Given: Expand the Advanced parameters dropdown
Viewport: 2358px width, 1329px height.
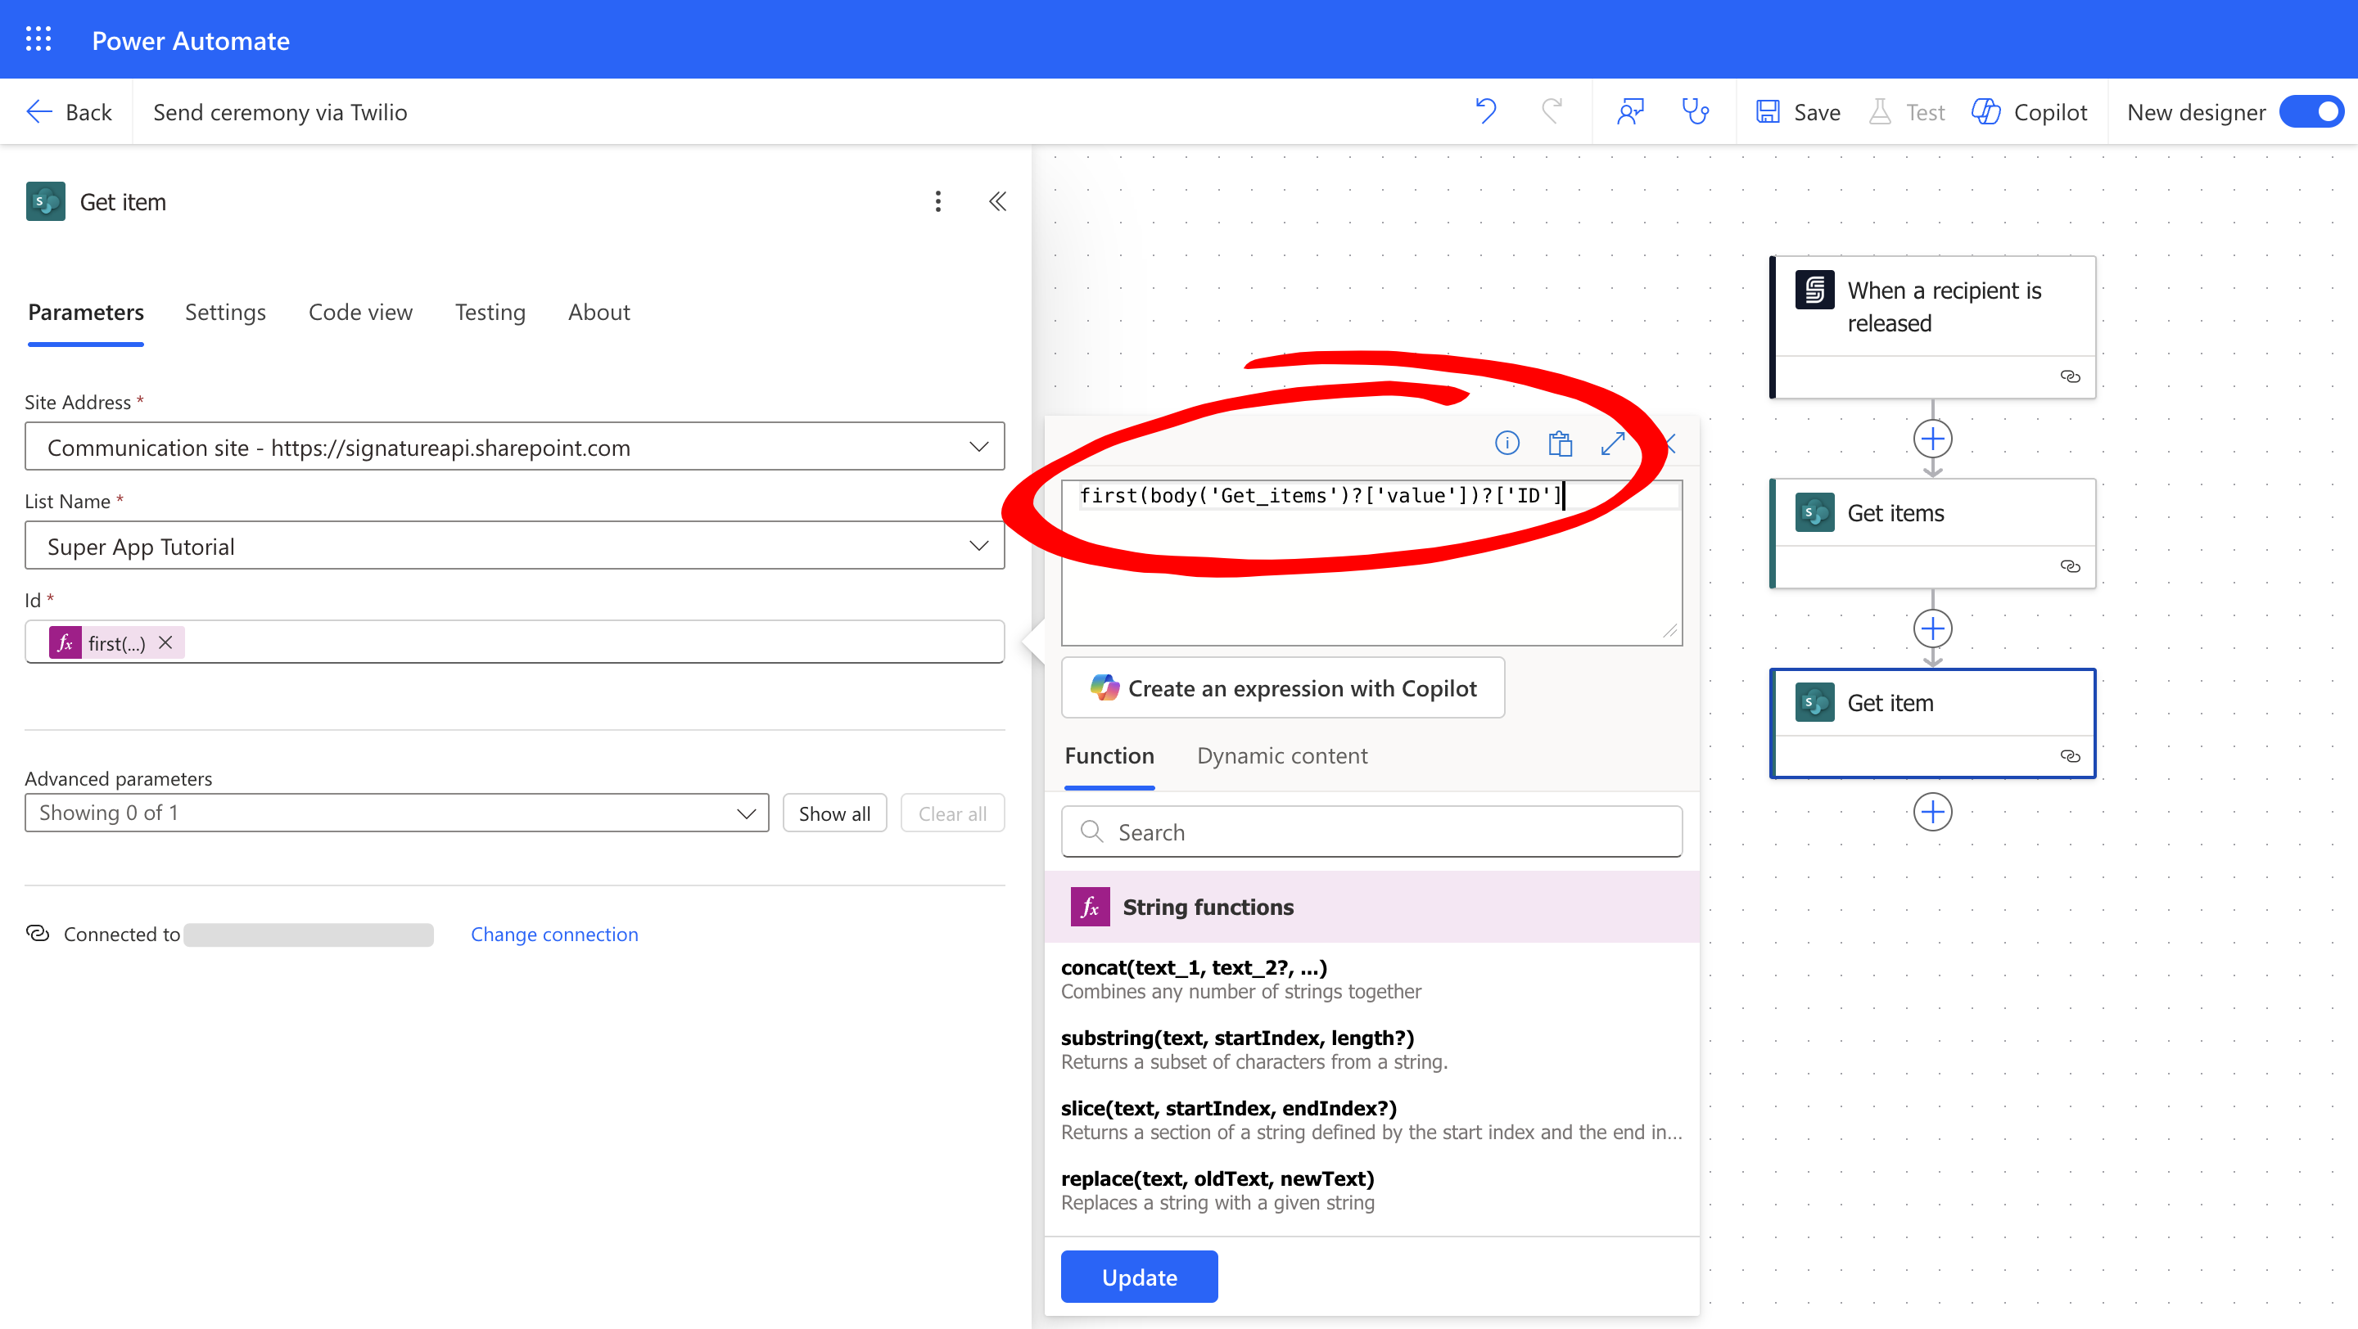Looking at the screenshot, I should pos(746,813).
